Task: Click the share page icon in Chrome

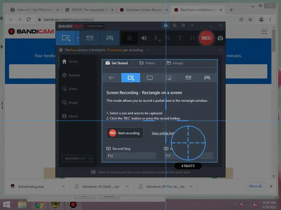Action: pyautogui.click(x=241, y=19)
